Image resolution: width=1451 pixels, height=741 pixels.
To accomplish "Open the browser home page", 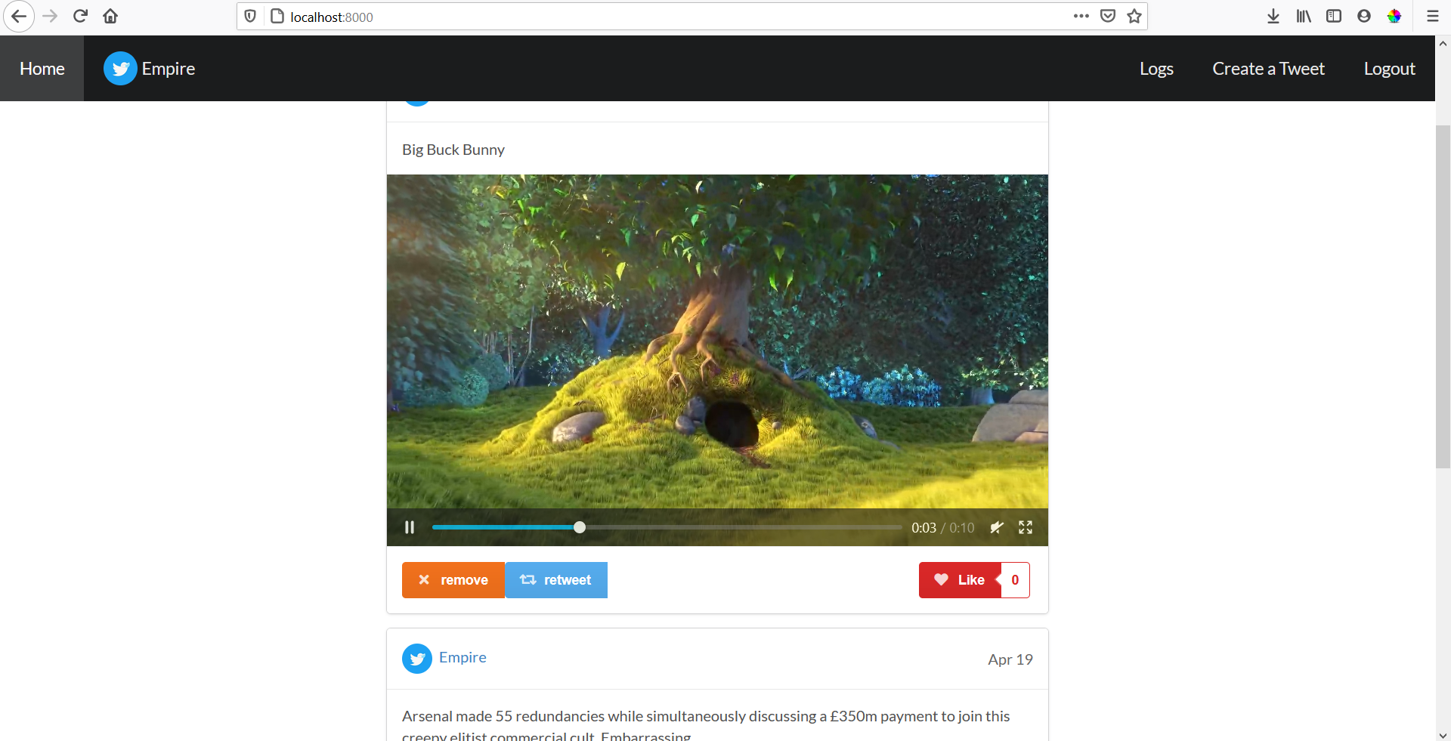I will pyautogui.click(x=110, y=16).
